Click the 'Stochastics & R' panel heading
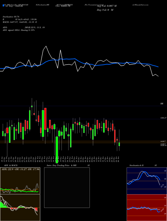The width and height of the screenshot is (167, 221). (137, 165)
